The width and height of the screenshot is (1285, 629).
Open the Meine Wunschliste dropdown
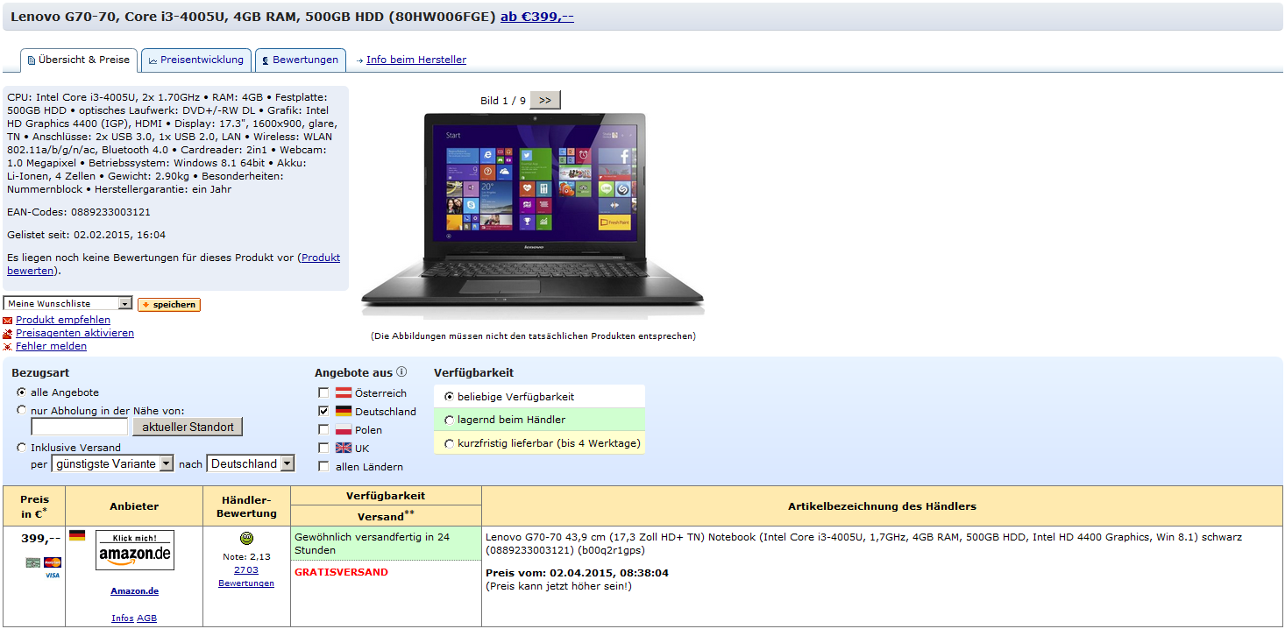tap(67, 303)
